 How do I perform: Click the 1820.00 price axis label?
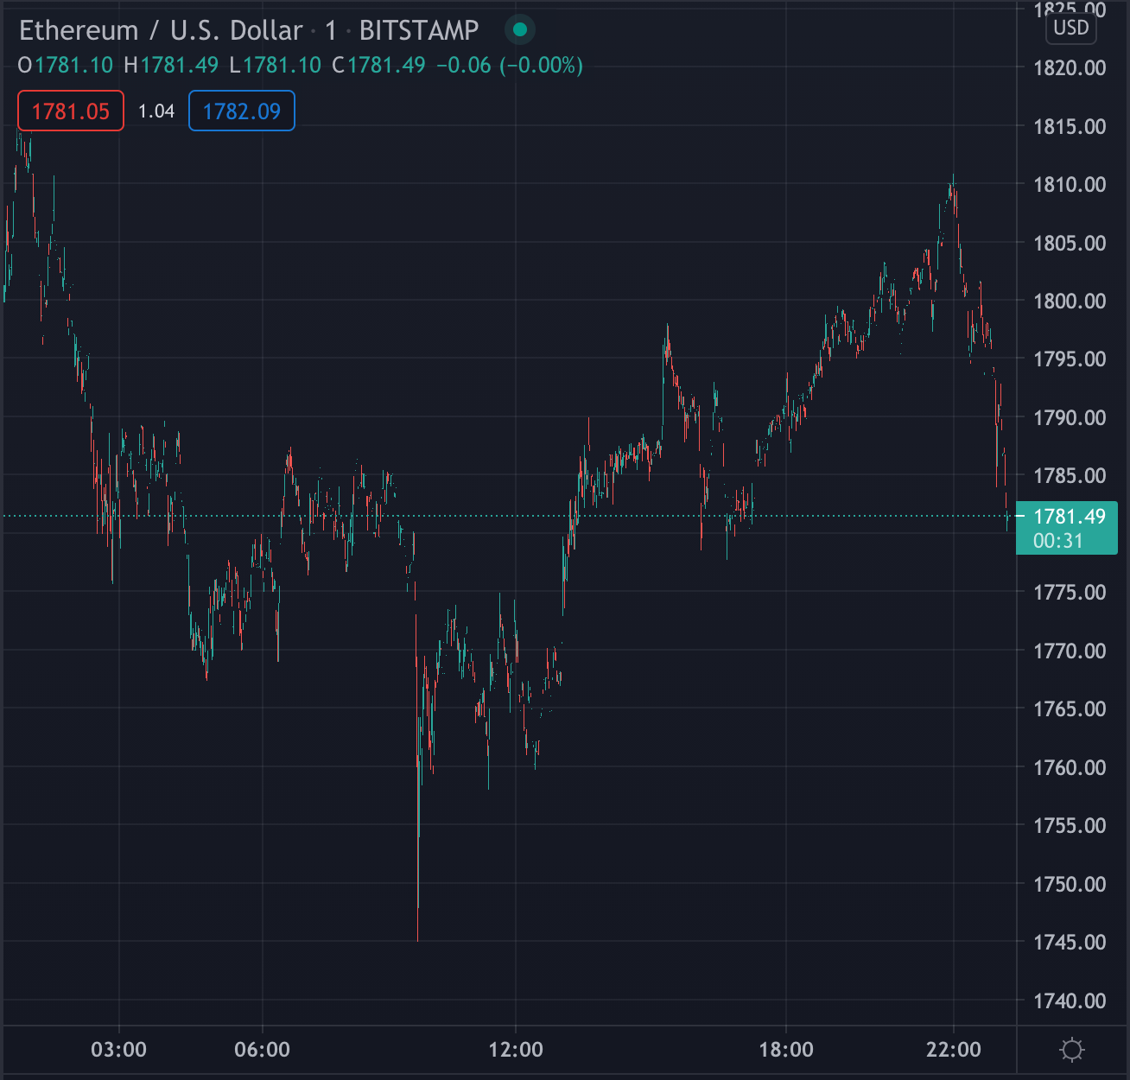[1070, 67]
